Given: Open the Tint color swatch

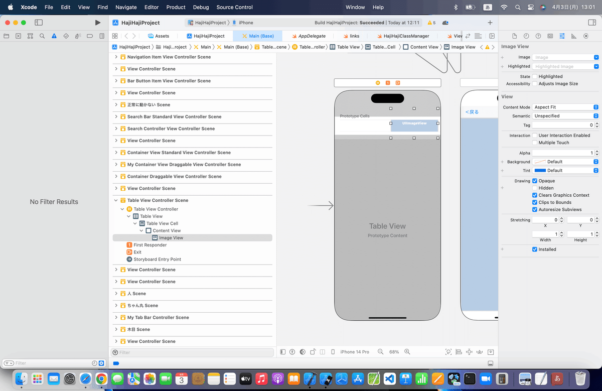Looking at the screenshot, I should point(539,171).
